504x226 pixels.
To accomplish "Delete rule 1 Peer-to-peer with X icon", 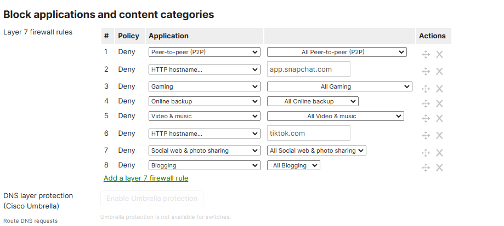I will 439,54.
